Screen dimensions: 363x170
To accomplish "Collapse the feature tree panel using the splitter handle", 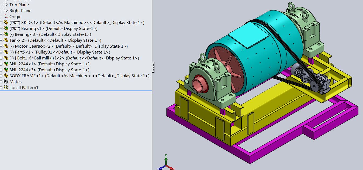I will coord(153,67).
